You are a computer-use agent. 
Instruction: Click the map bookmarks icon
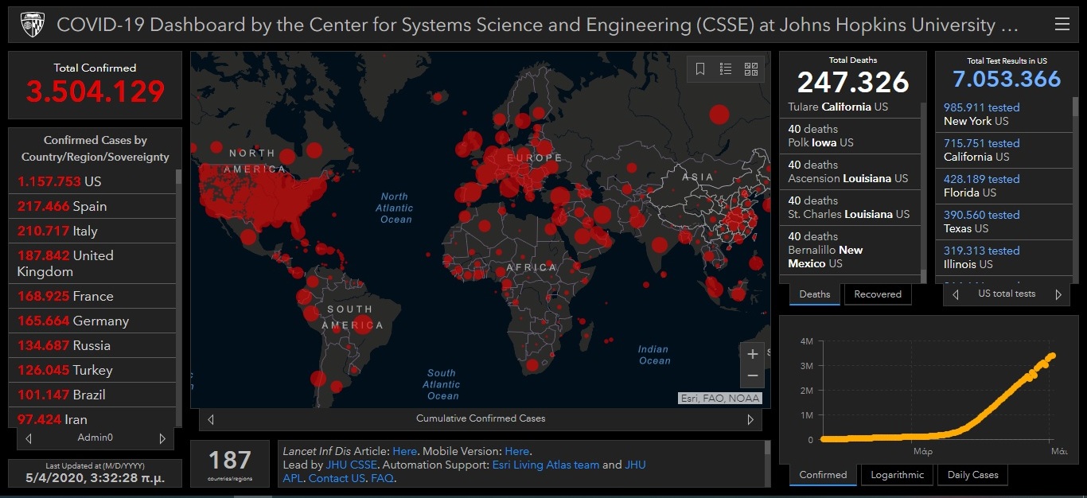(700, 69)
